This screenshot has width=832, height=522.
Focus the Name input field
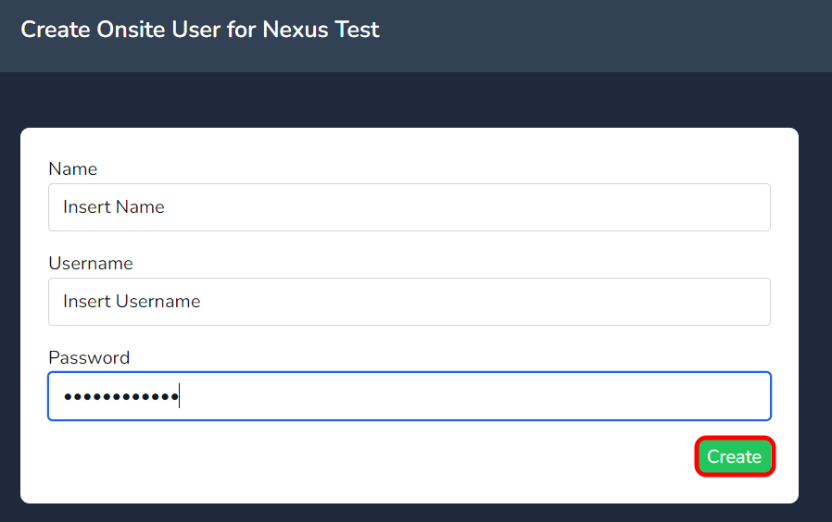point(409,207)
